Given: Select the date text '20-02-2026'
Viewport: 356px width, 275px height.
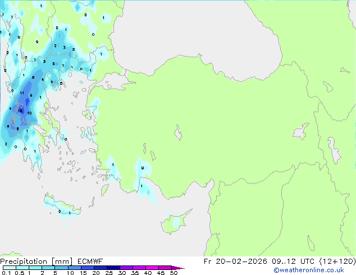Looking at the screenshot, I should (241, 262).
